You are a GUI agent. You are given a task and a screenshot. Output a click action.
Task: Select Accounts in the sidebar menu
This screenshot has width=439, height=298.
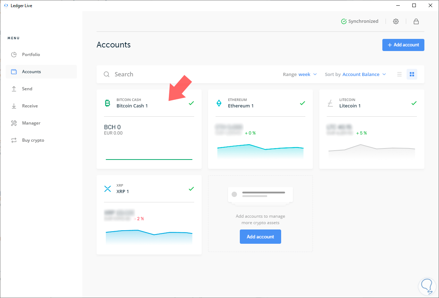click(41, 72)
